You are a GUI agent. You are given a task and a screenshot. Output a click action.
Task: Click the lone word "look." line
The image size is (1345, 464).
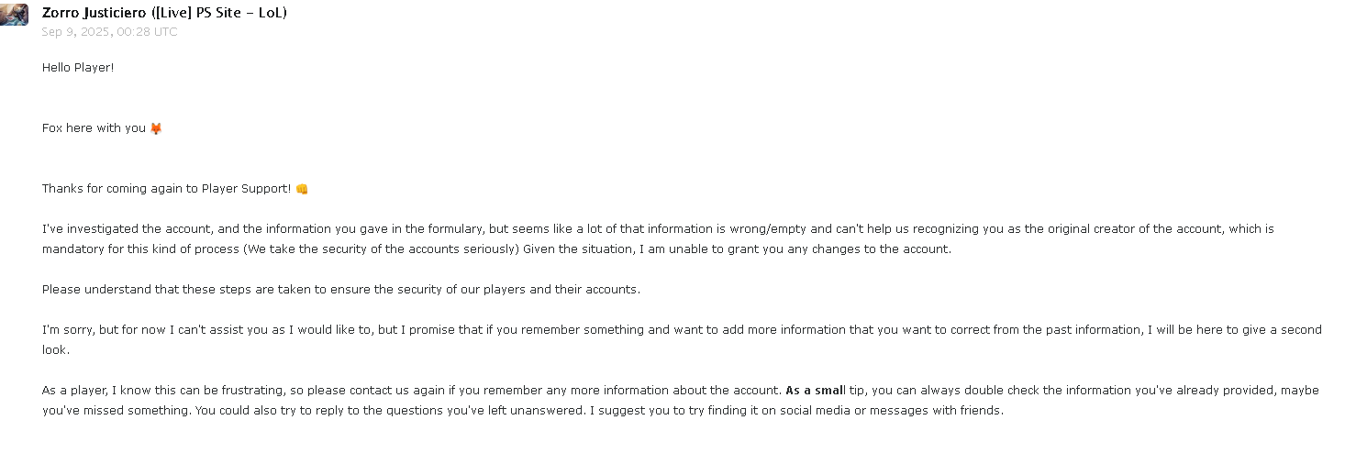[x=56, y=350]
